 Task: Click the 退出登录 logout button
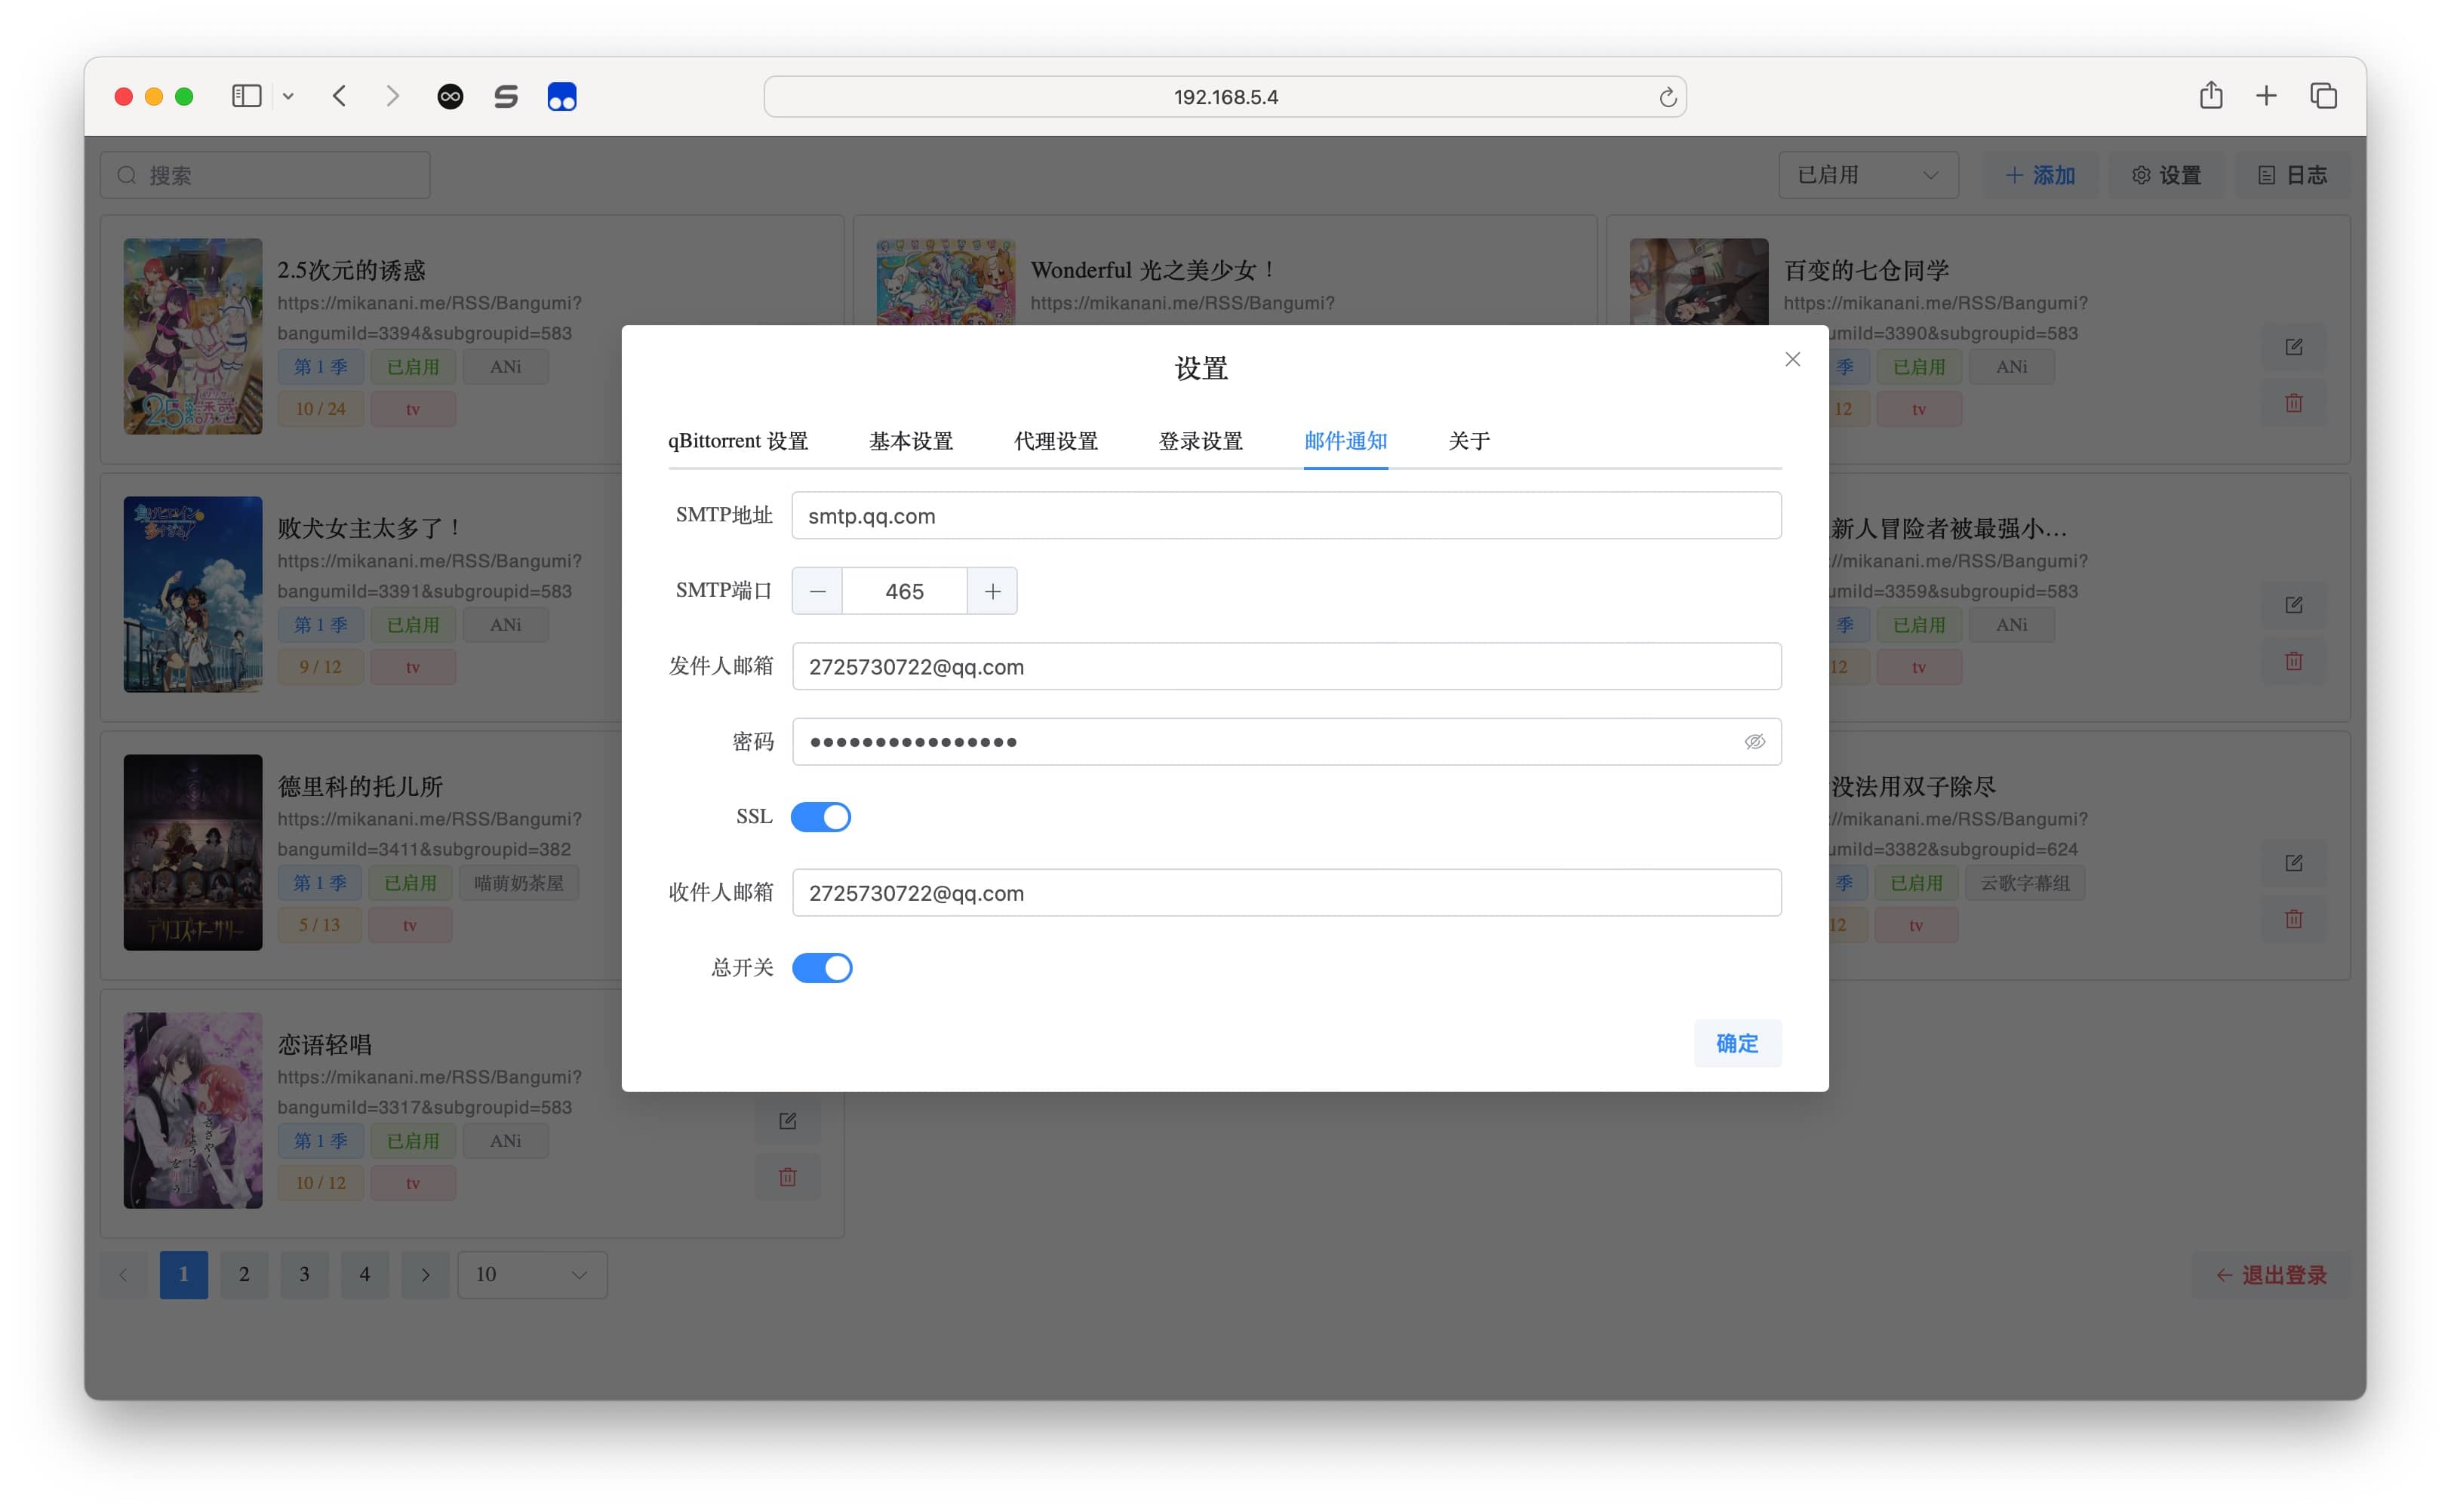click(2271, 1275)
